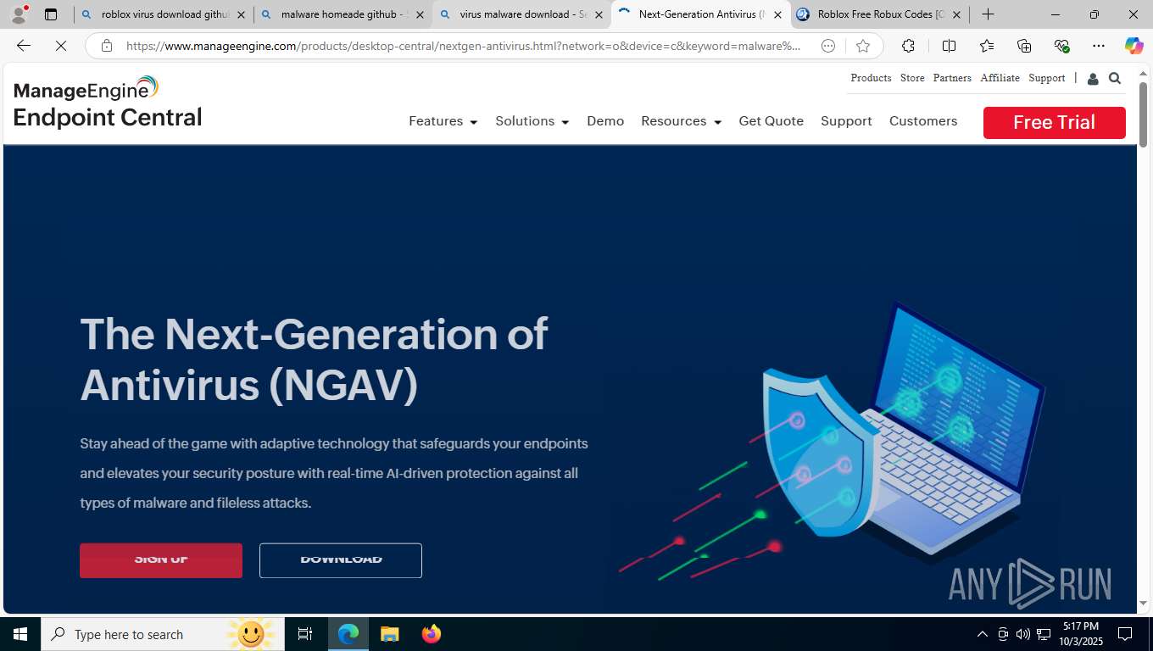Viewport: 1153px width, 651px height.
Task: Switch to virus malware download tab
Action: [521, 14]
